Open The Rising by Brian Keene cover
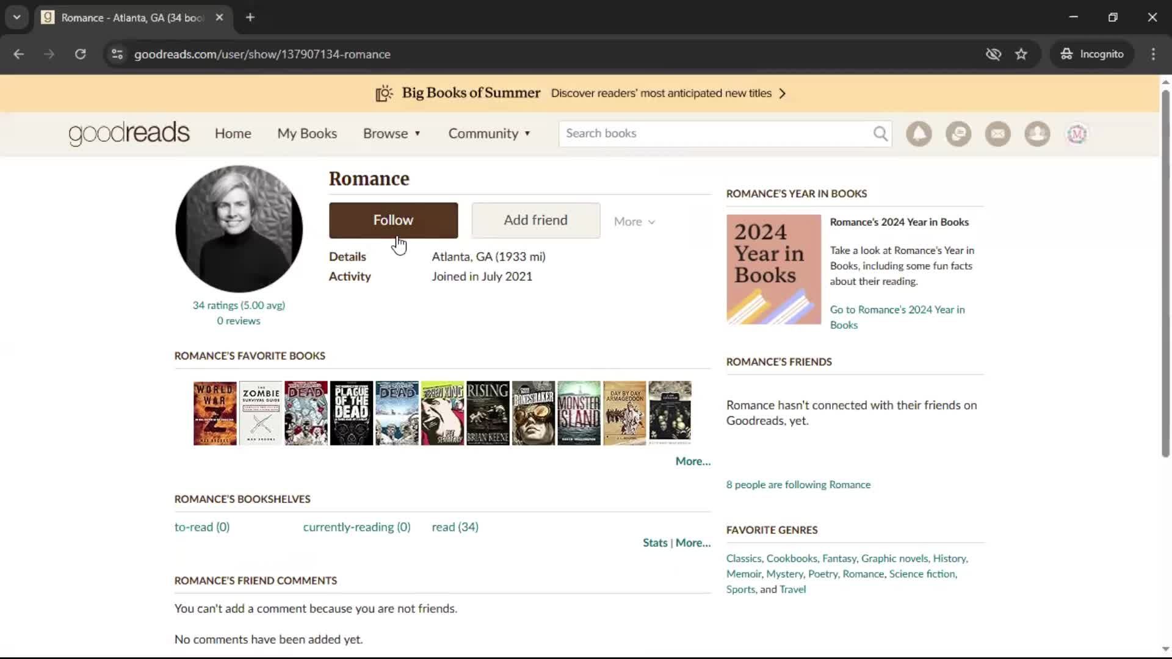Screen dimensions: 1172x659 488,413
